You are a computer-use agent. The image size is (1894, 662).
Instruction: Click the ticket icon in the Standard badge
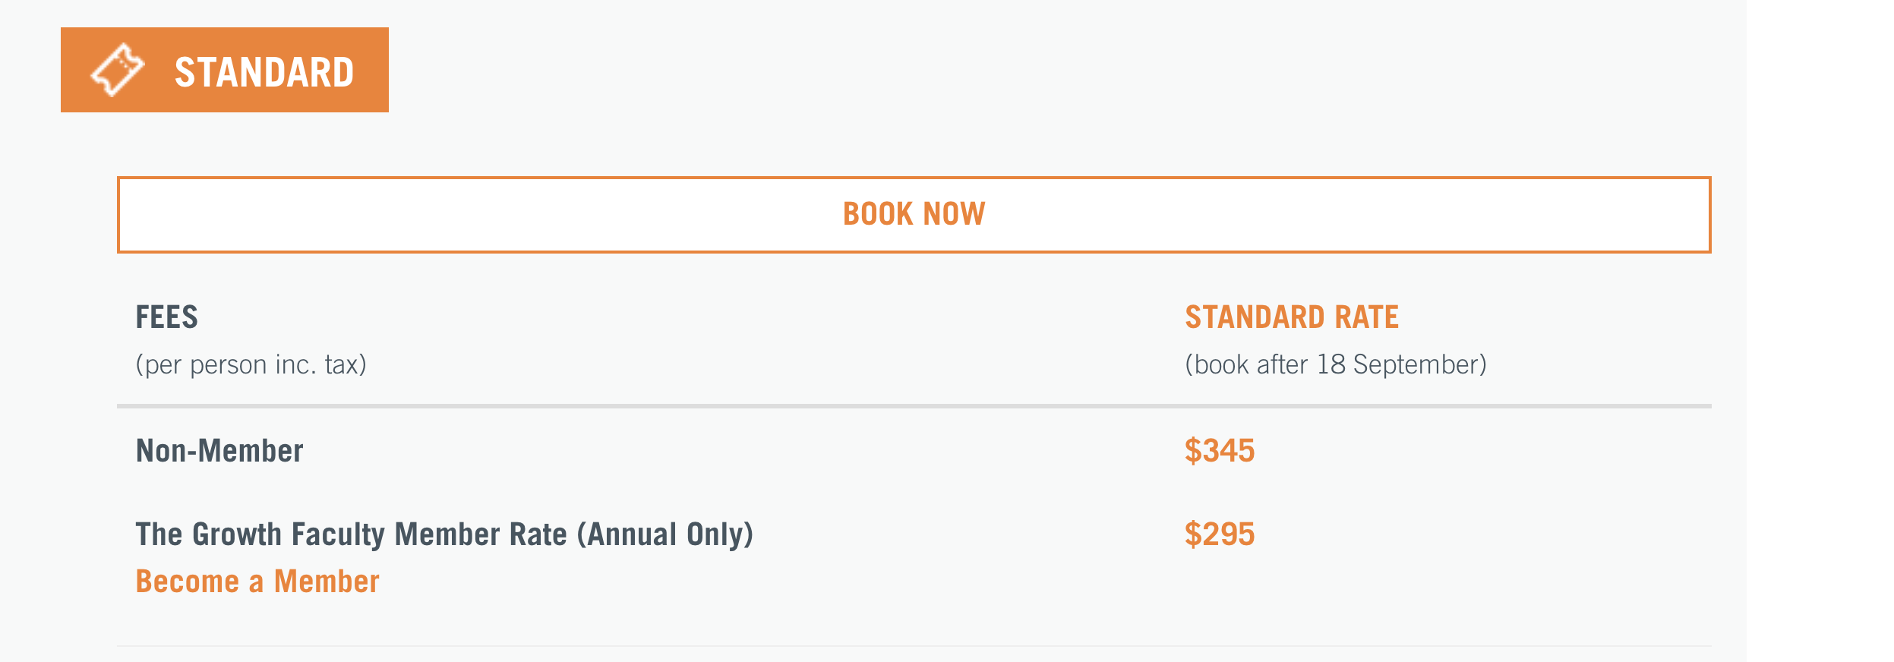(118, 71)
